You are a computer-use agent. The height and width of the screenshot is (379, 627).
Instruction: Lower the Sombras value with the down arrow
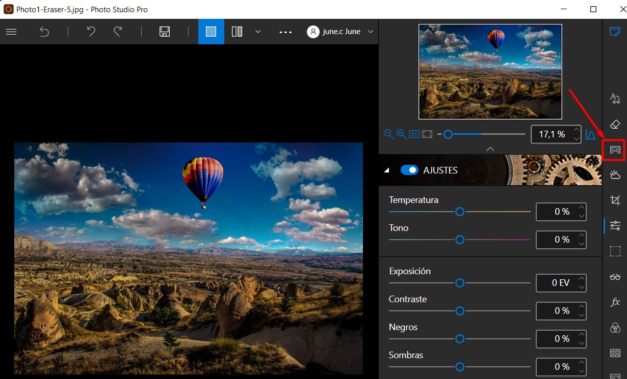pos(582,371)
